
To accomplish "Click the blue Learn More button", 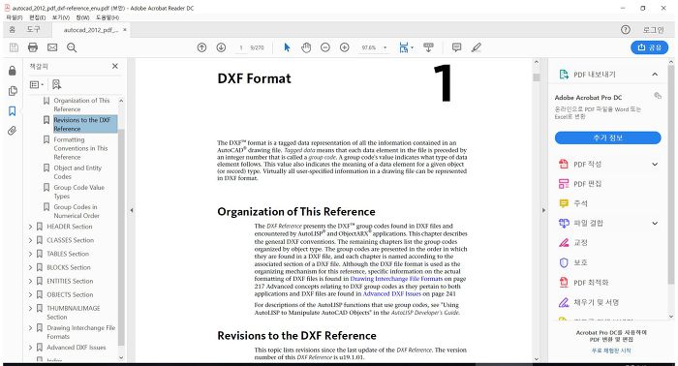I will click(608, 137).
